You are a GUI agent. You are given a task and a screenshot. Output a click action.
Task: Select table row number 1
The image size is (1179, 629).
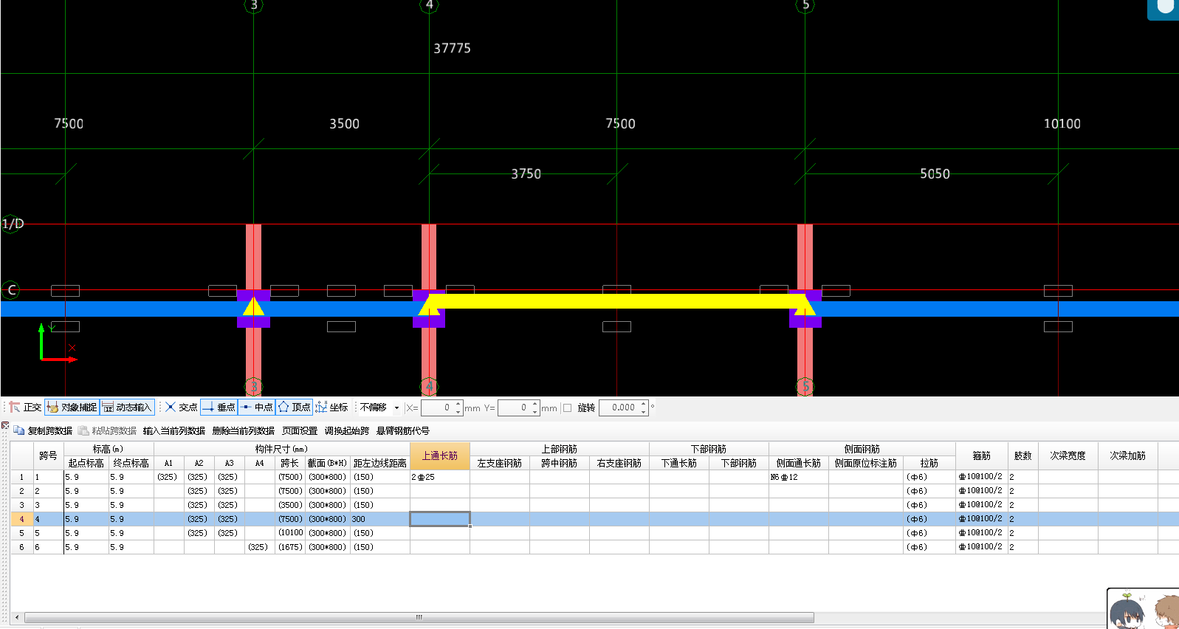tap(21, 477)
